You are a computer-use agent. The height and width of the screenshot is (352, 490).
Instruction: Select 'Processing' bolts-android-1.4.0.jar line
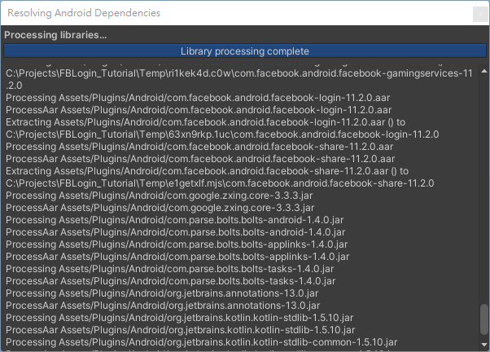click(x=174, y=220)
